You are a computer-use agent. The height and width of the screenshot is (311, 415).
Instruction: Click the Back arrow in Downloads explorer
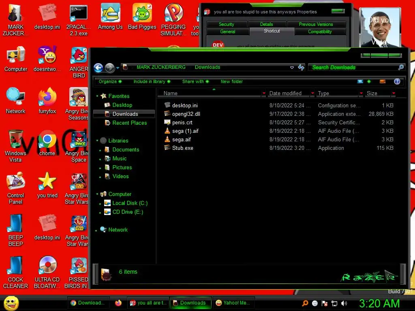(98, 68)
